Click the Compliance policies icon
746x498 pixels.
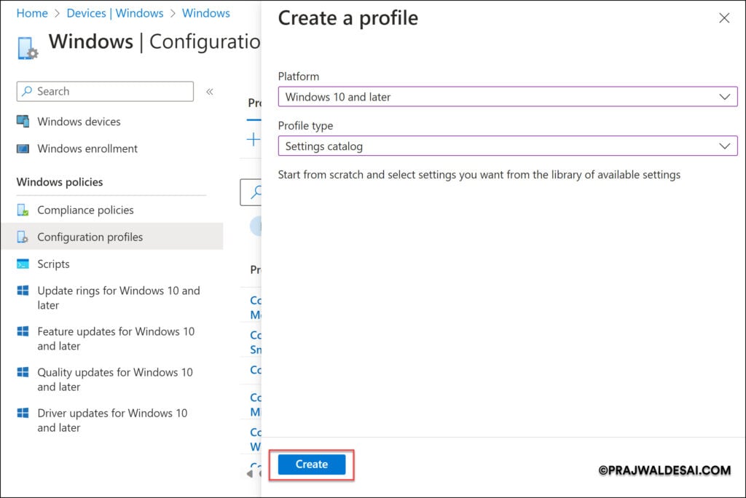coord(23,210)
